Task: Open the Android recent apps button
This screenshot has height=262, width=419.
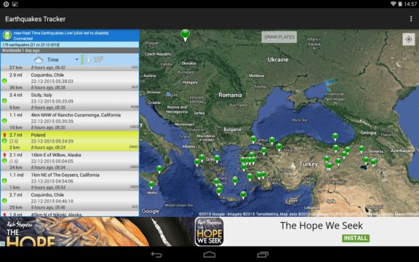Action: [x=263, y=255]
